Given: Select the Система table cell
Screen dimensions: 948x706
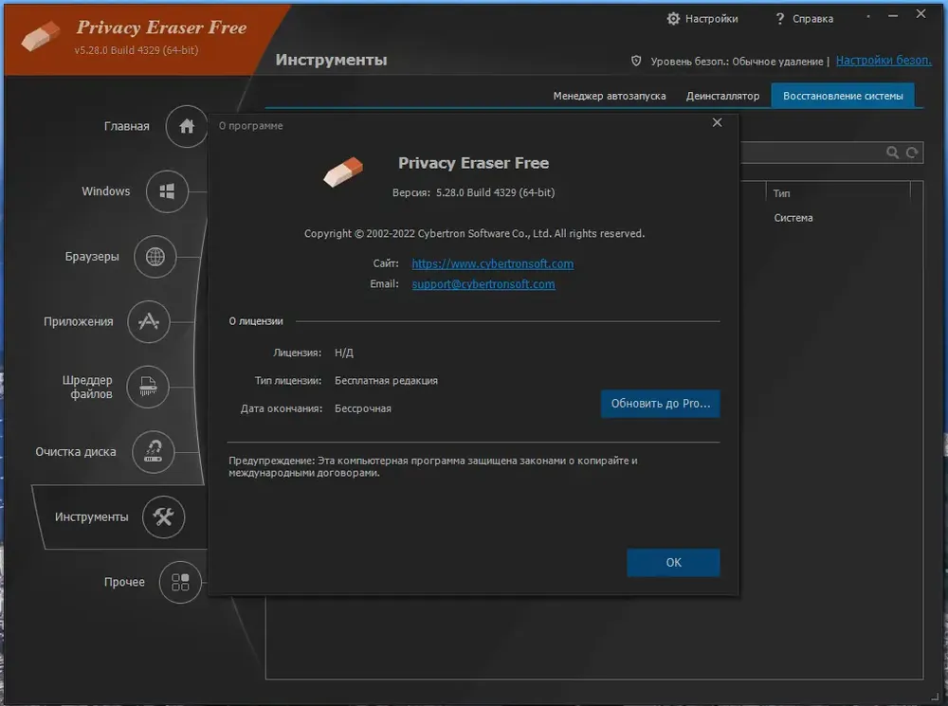Looking at the screenshot, I should (x=793, y=218).
